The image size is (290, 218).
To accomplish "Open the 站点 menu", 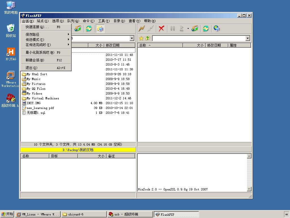I will (x=42, y=21).
